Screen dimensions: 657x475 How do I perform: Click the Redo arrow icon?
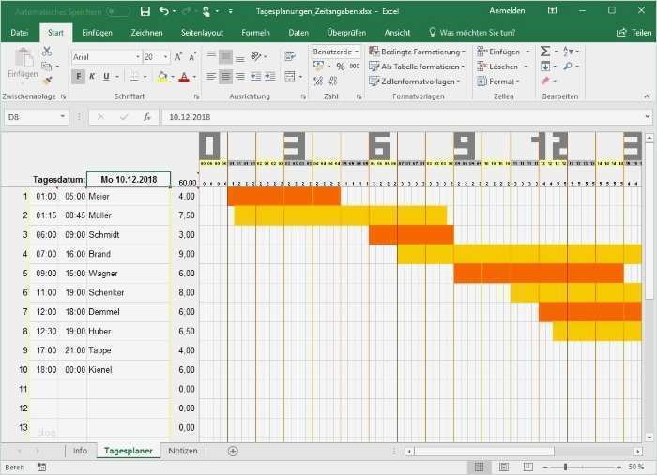coord(187,11)
